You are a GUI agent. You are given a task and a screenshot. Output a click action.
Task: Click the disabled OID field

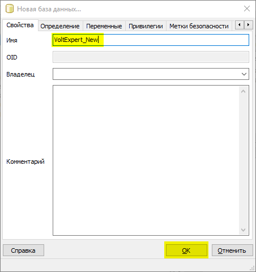pyautogui.click(x=151, y=57)
